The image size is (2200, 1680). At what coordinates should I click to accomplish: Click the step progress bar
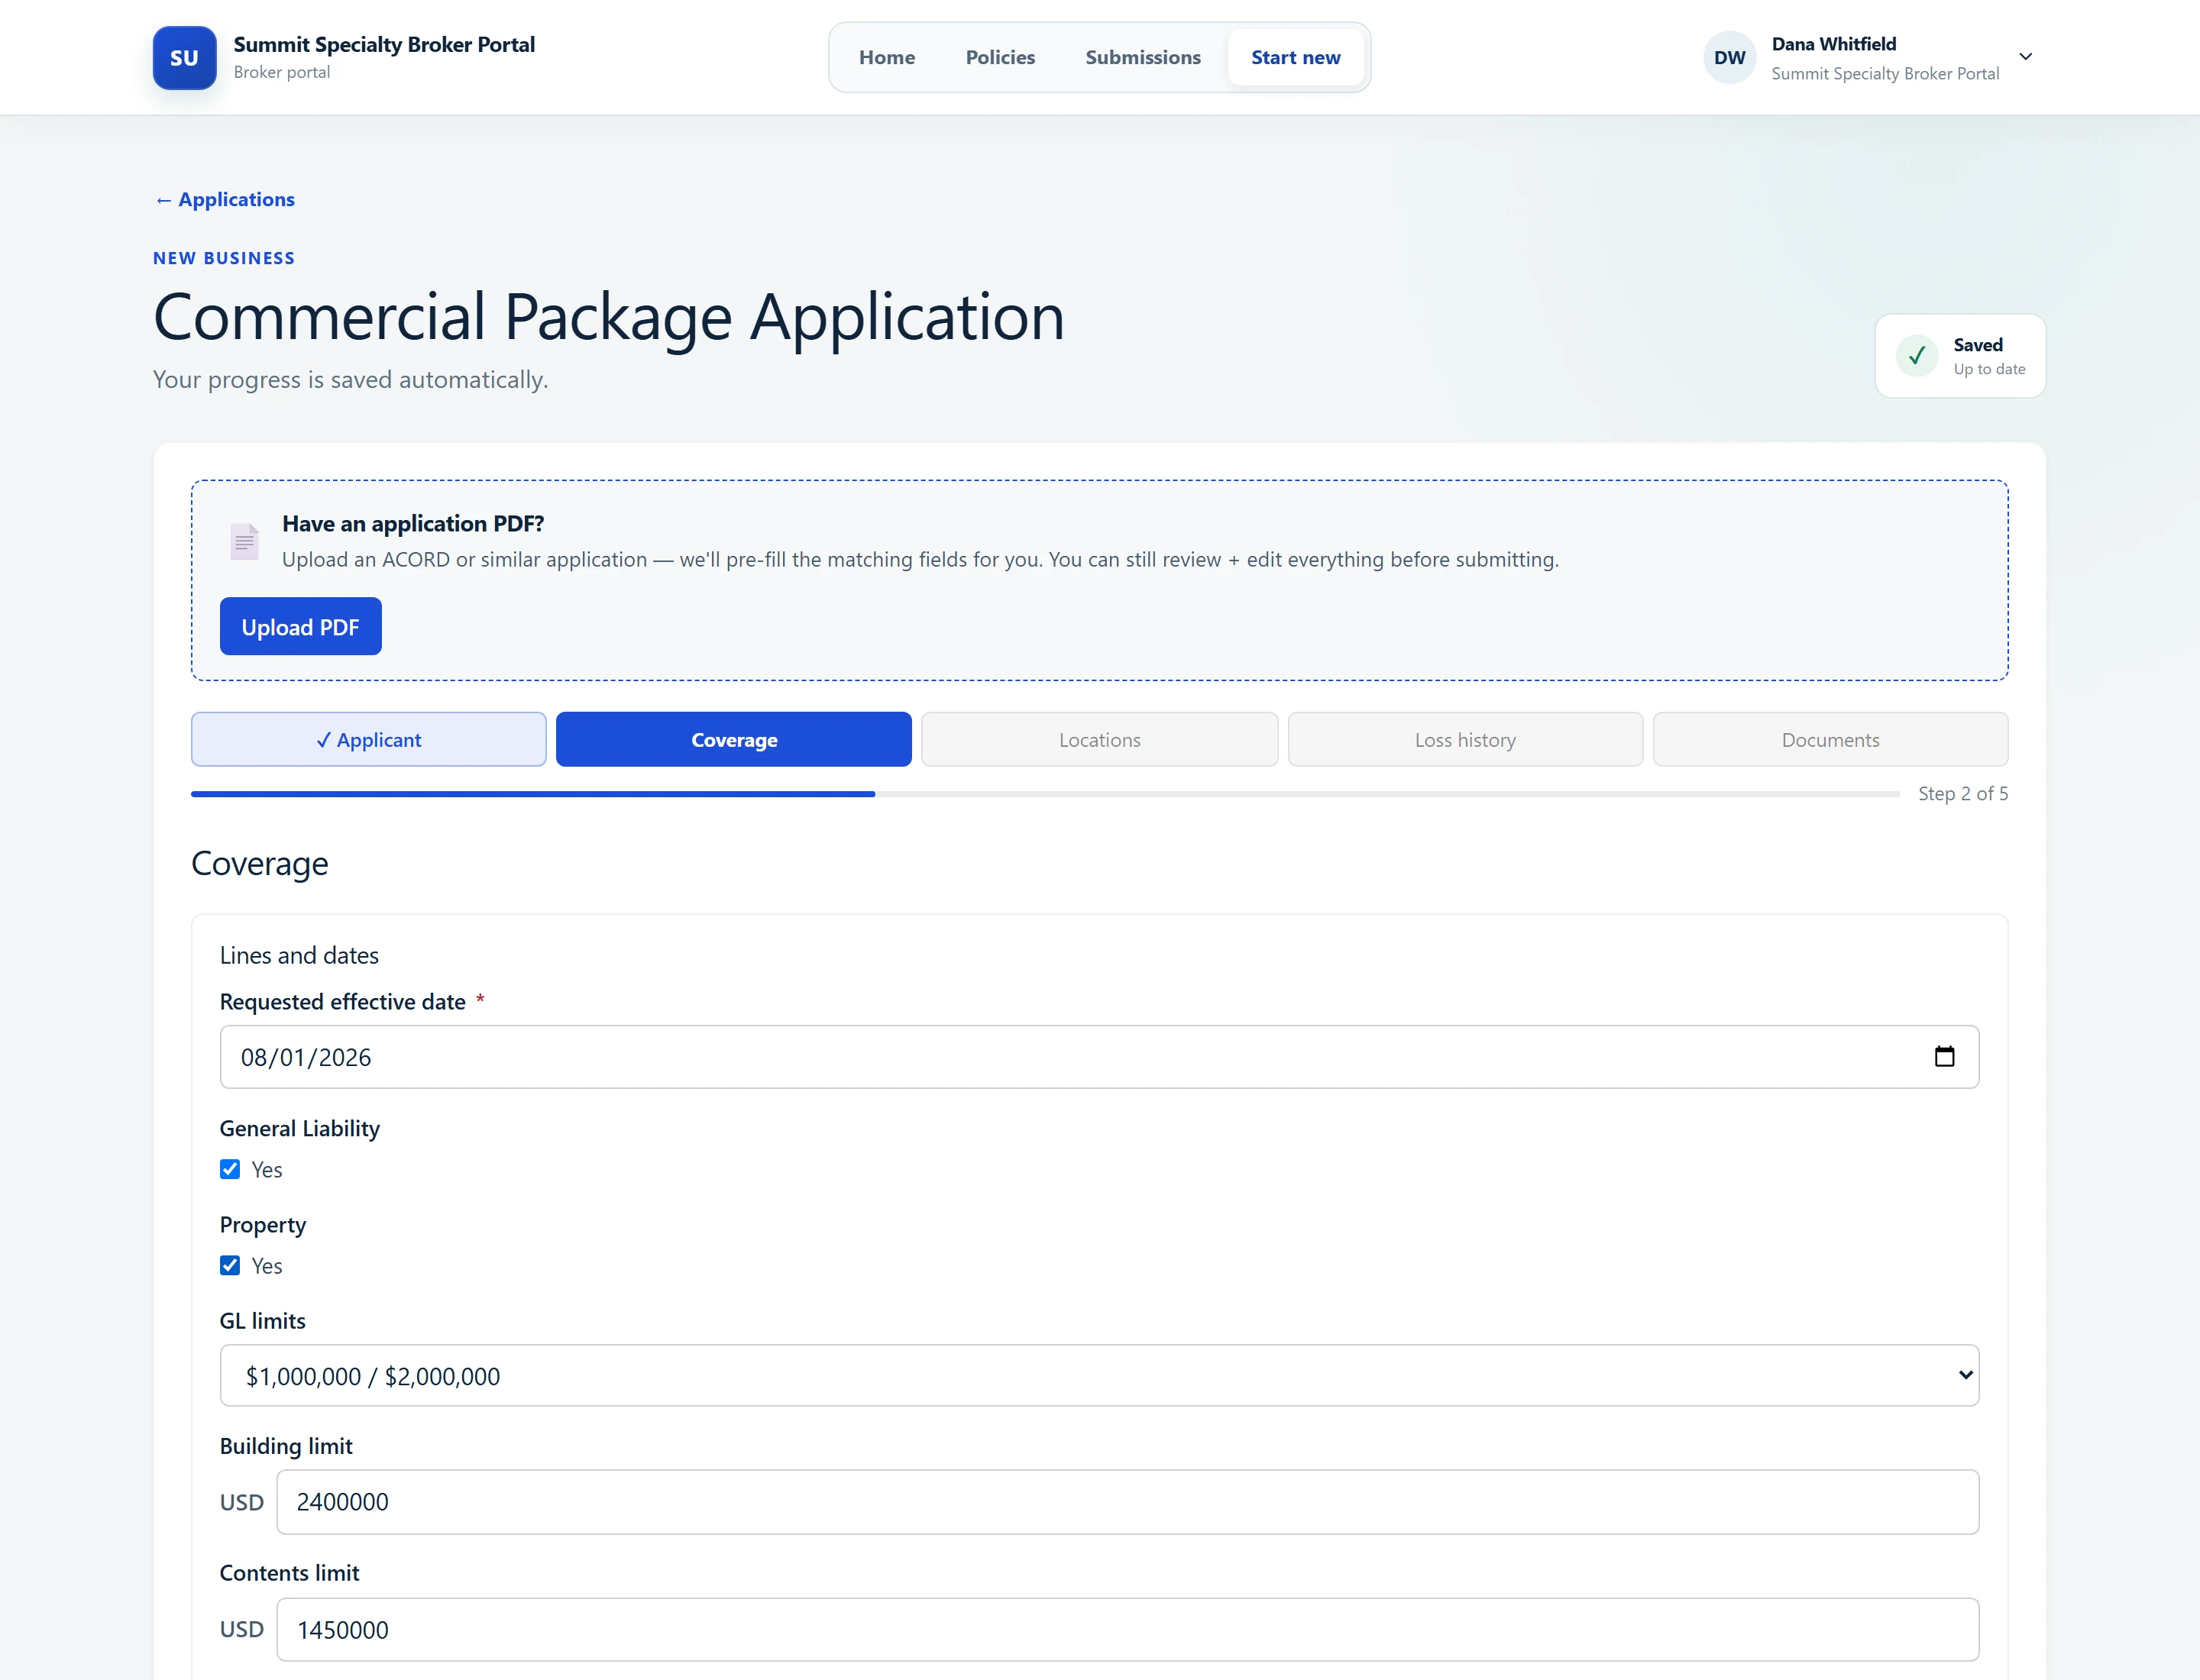tap(1046, 794)
